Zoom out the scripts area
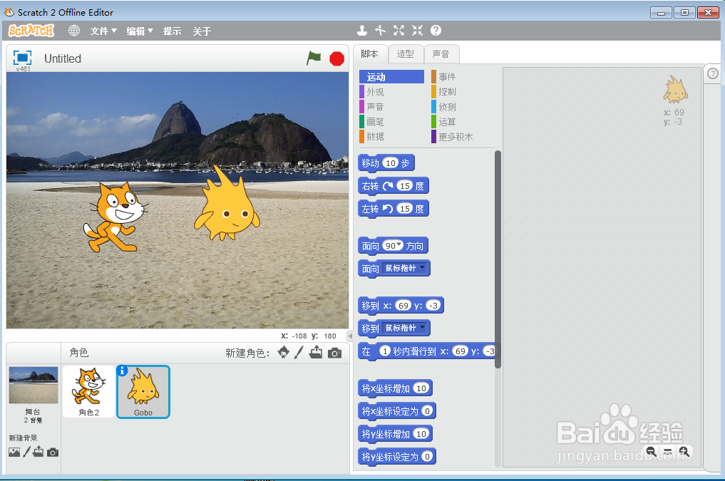Image resolution: width=725 pixels, height=481 pixels. 651,452
